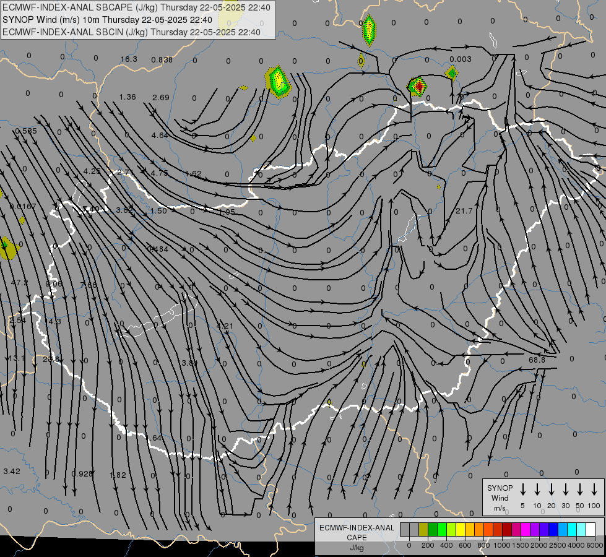Click the 20 m/s wind arrow in legend

pos(552,490)
